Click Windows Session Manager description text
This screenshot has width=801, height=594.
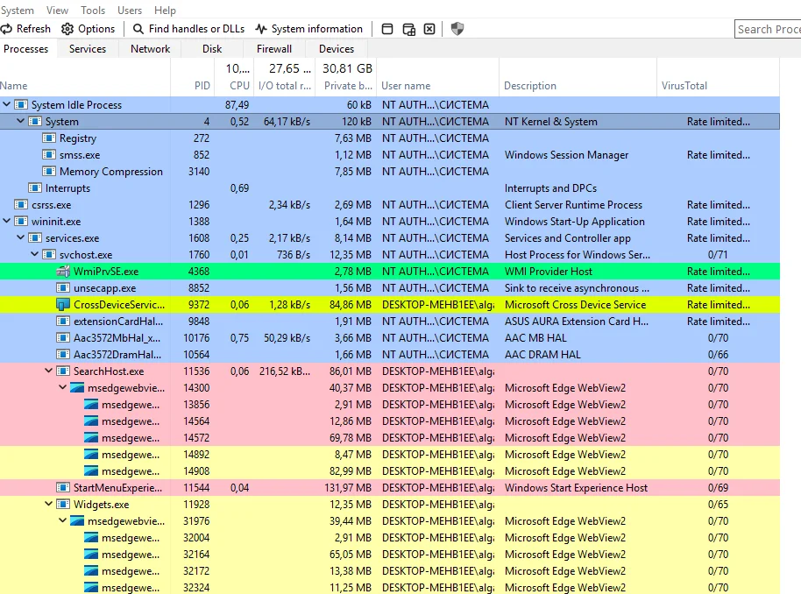[x=566, y=155]
